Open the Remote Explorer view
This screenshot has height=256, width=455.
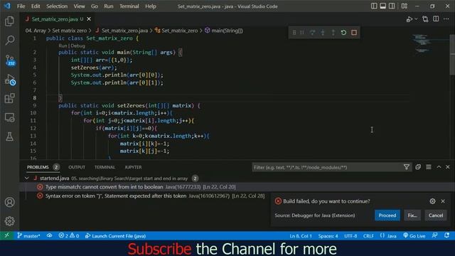[x=9, y=118]
